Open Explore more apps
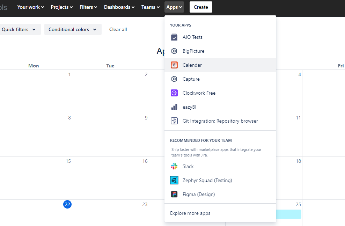Screen dimensions: 345x226 click(190, 213)
